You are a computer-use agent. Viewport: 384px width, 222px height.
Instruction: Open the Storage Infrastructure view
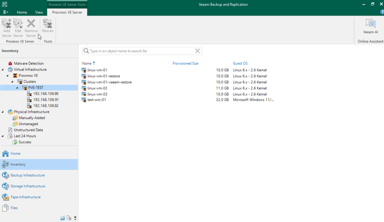(x=27, y=186)
